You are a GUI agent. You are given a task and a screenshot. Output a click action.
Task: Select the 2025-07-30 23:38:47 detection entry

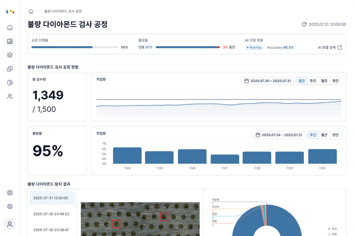click(x=52, y=230)
